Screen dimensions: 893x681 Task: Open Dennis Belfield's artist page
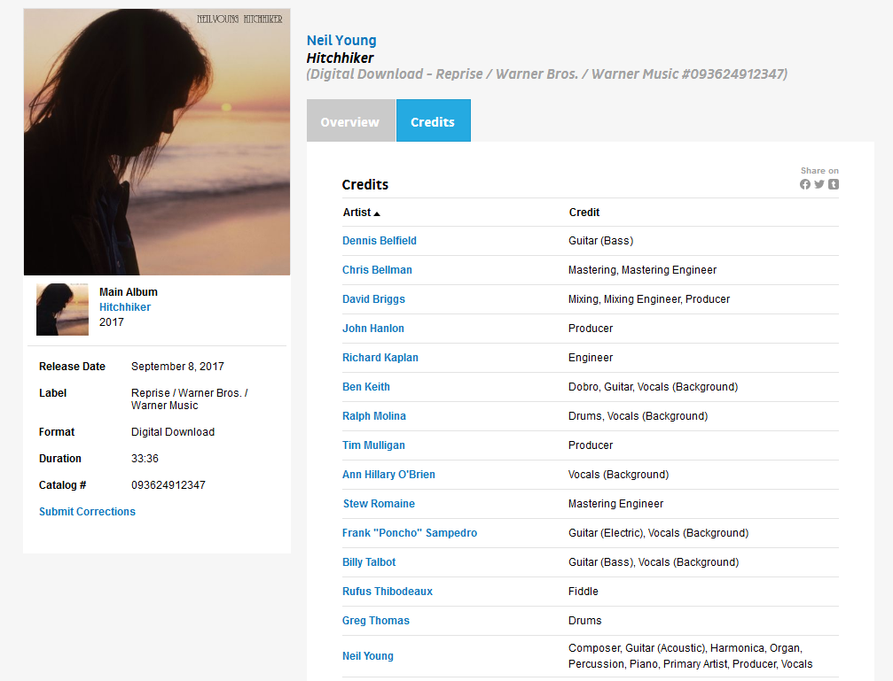(x=380, y=241)
